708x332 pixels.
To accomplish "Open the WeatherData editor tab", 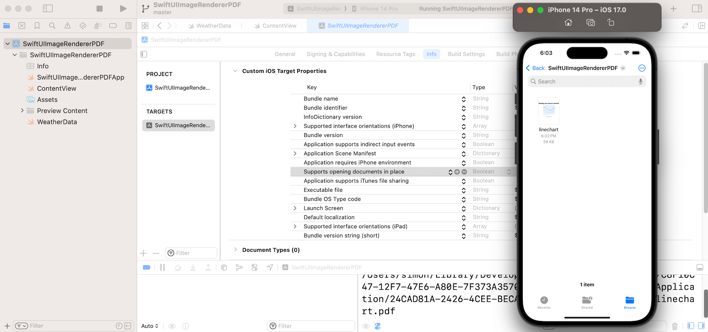I will point(209,26).
